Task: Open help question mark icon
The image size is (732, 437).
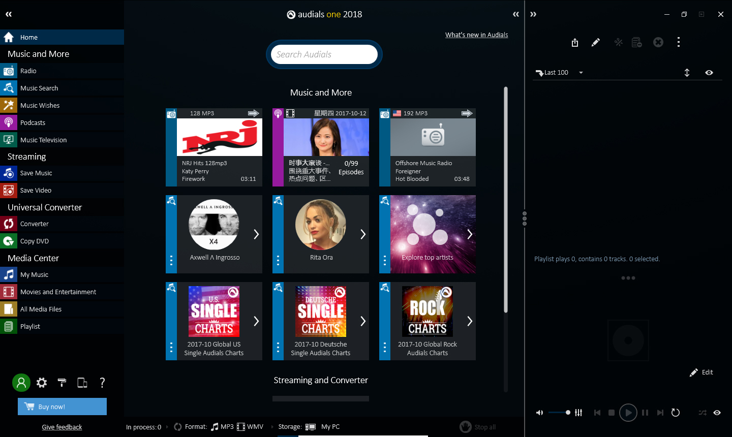Action: tap(102, 383)
